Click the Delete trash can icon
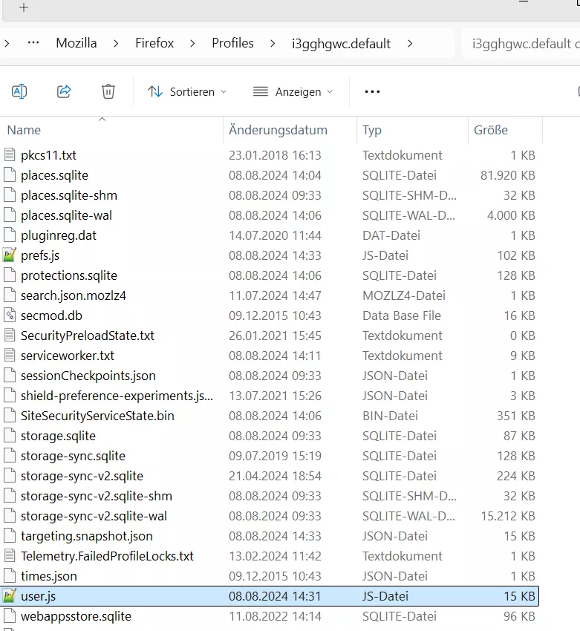 click(x=108, y=91)
